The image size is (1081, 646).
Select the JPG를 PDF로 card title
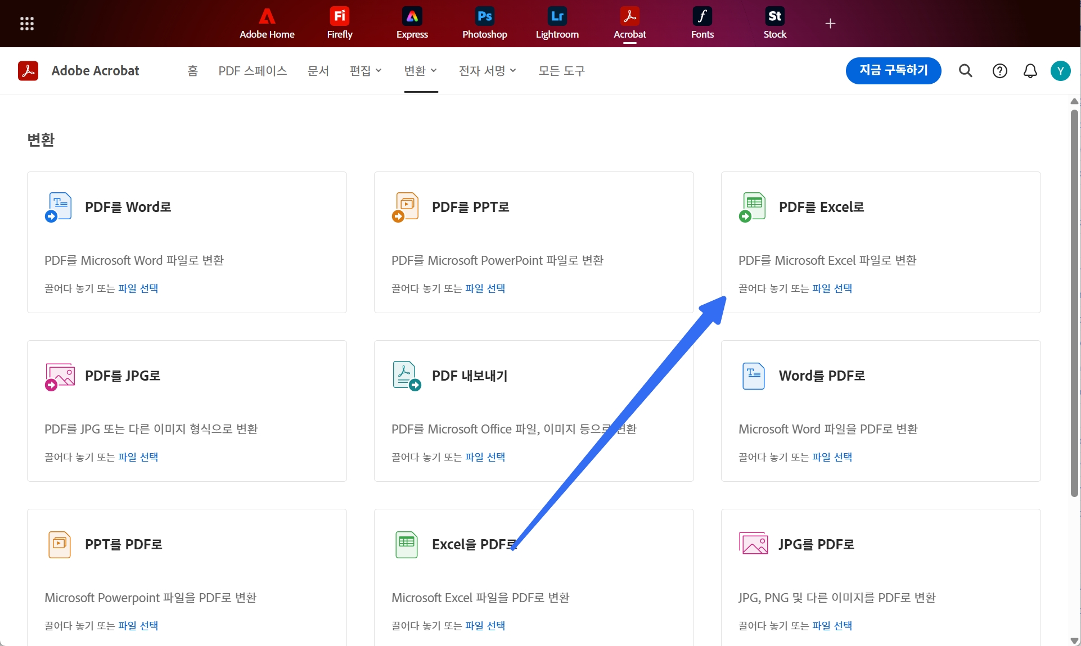click(817, 545)
